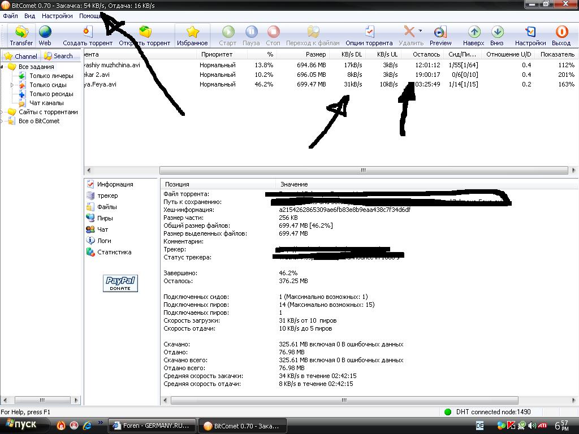Switch to the Channel tab
The height and width of the screenshot is (434, 579).
click(x=21, y=56)
